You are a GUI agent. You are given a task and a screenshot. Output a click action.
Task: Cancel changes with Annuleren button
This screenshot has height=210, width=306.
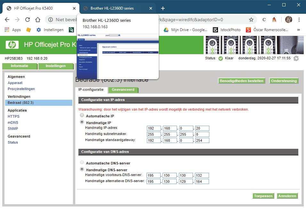(x=287, y=196)
